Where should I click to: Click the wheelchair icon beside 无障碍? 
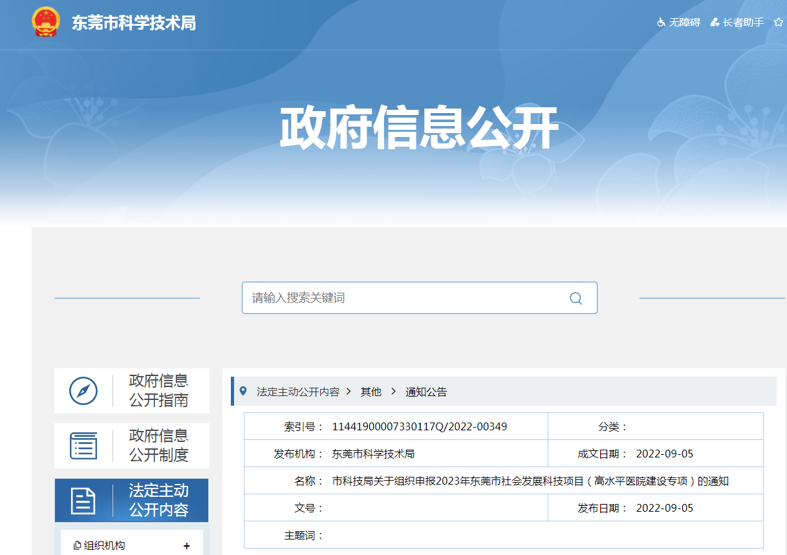(661, 23)
